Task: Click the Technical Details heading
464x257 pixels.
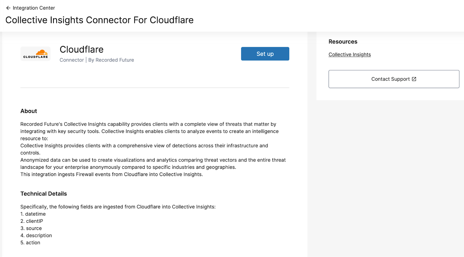Action: pyautogui.click(x=43, y=194)
